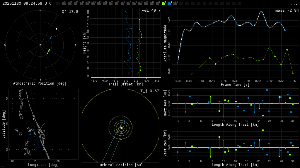Toggle the station 01 square in the top bar
The image size is (300, 168).
[64, 3]
